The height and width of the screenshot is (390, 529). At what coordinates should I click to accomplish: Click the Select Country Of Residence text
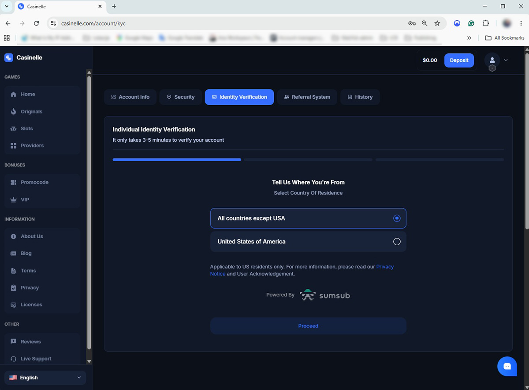pos(308,193)
